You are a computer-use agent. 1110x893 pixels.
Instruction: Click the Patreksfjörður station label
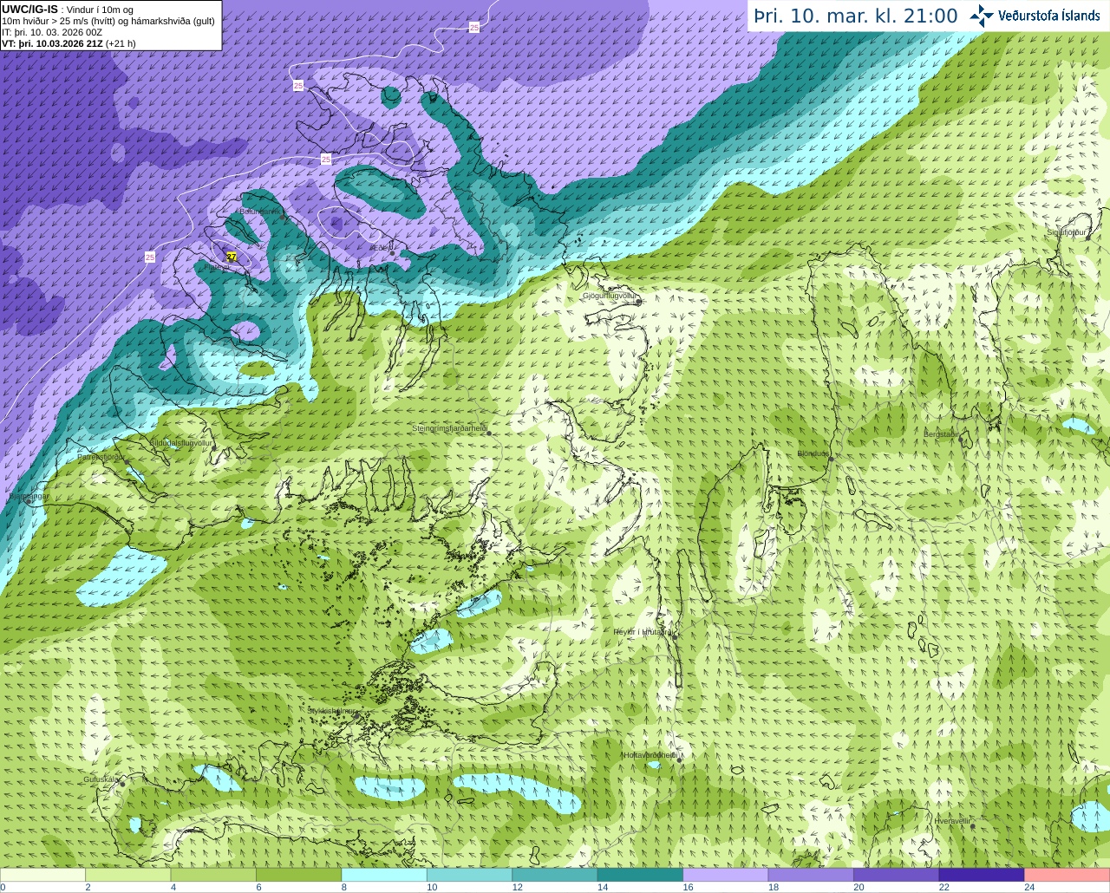101,456
